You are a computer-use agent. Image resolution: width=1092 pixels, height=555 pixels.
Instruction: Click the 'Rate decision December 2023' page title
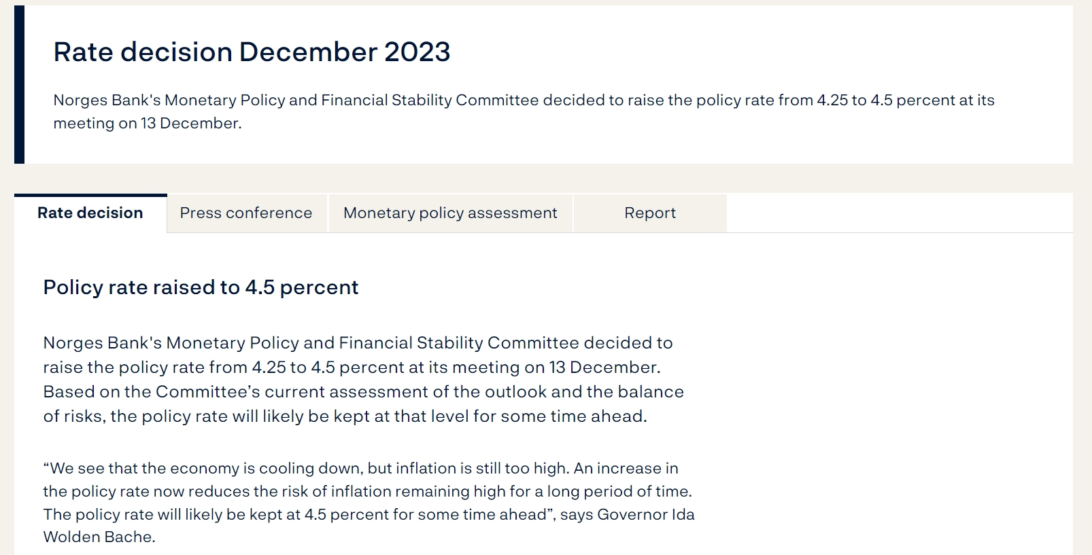pyautogui.click(x=252, y=52)
